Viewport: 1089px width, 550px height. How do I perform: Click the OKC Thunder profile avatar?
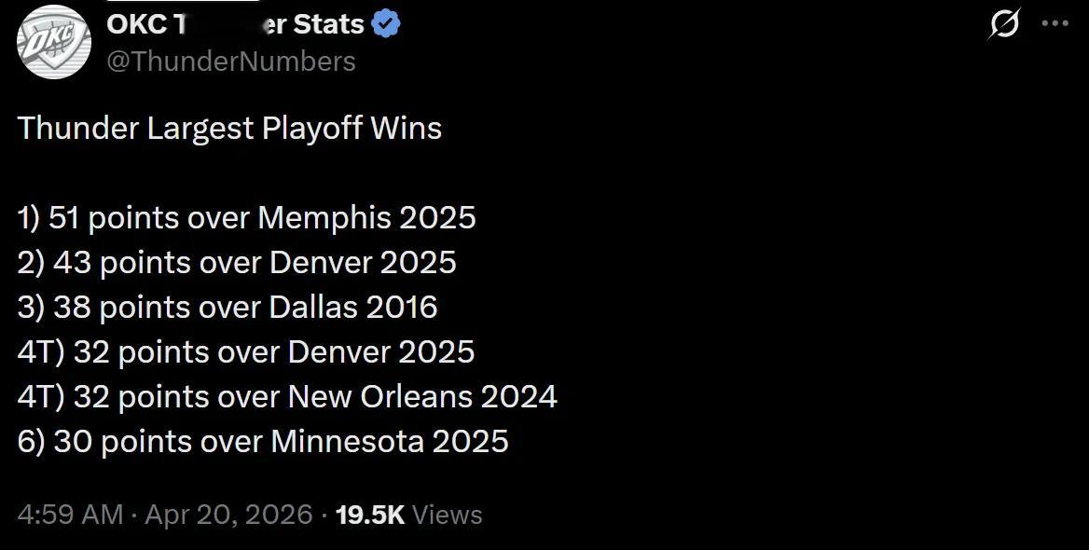tap(53, 42)
